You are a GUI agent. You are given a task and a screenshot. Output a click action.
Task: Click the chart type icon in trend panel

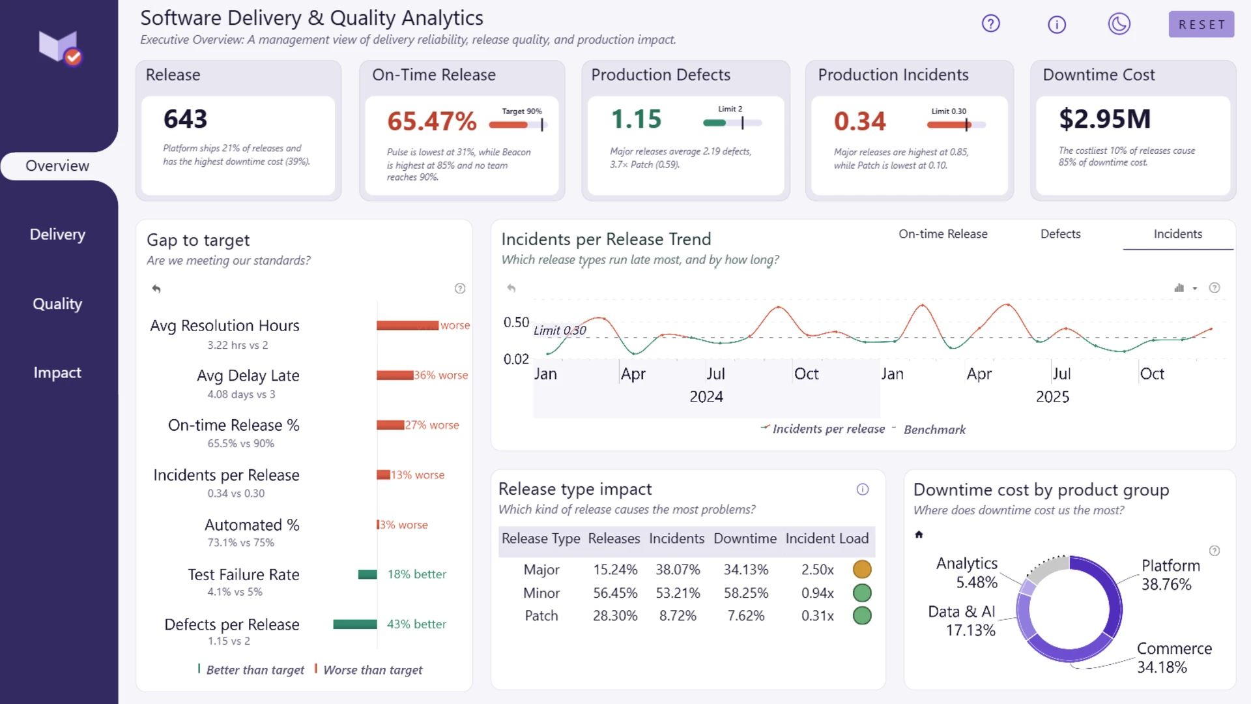pyautogui.click(x=1179, y=287)
